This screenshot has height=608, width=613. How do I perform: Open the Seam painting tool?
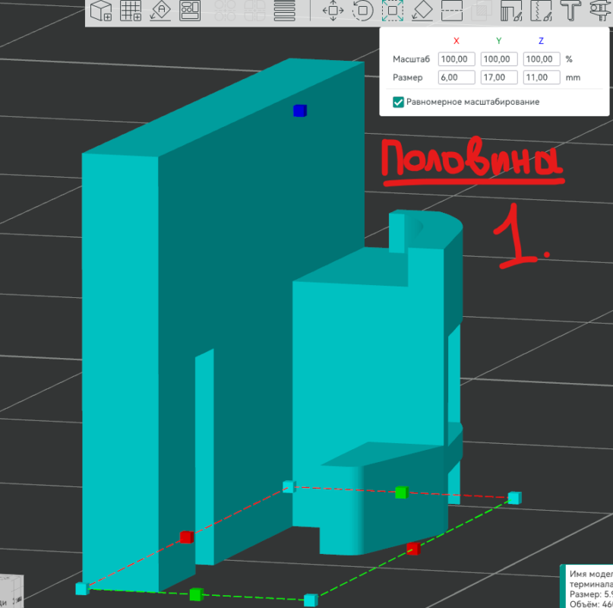coord(541,11)
